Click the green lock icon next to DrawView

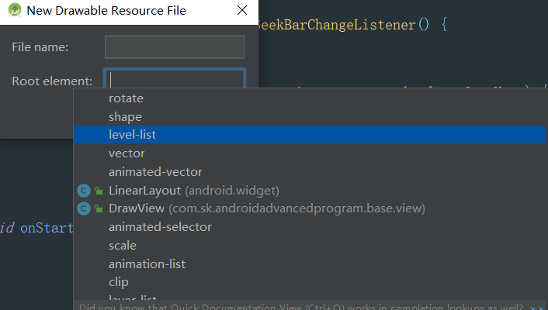[x=99, y=208]
